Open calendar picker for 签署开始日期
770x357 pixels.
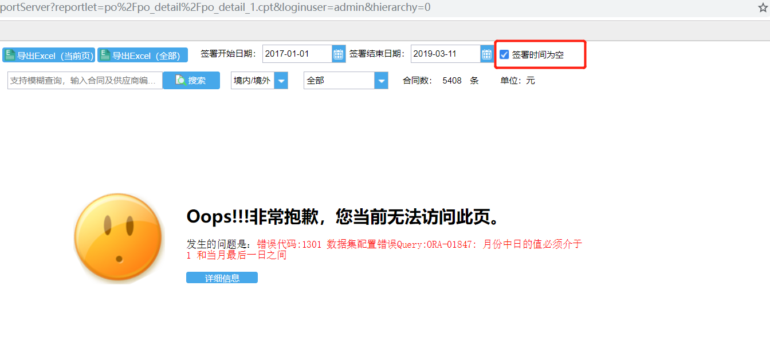tap(339, 54)
